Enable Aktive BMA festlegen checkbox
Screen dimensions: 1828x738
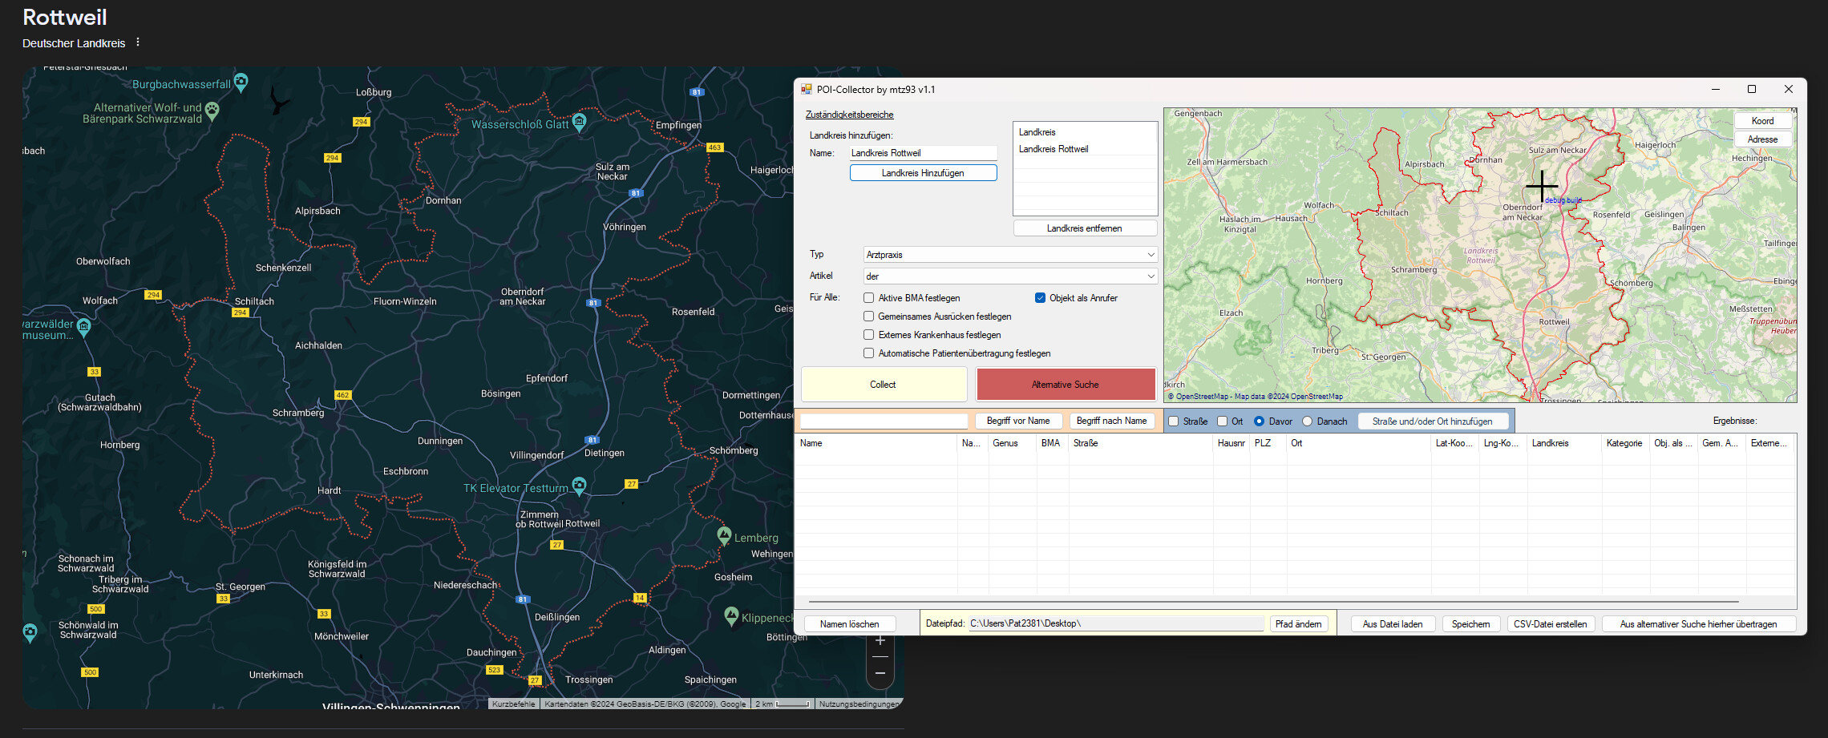pyautogui.click(x=868, y=298)
